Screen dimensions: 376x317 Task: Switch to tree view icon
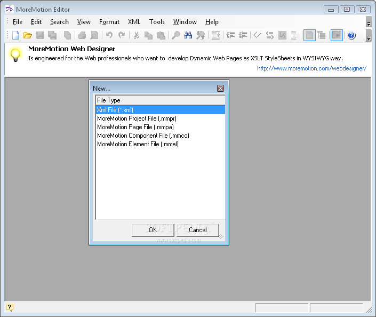(x=321, y=35)
